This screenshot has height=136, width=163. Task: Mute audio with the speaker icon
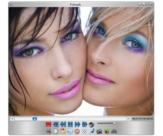[92, 124]
